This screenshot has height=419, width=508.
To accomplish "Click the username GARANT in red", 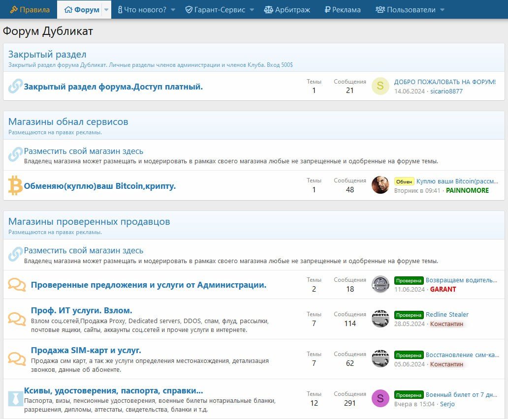I will pos(443,289).
